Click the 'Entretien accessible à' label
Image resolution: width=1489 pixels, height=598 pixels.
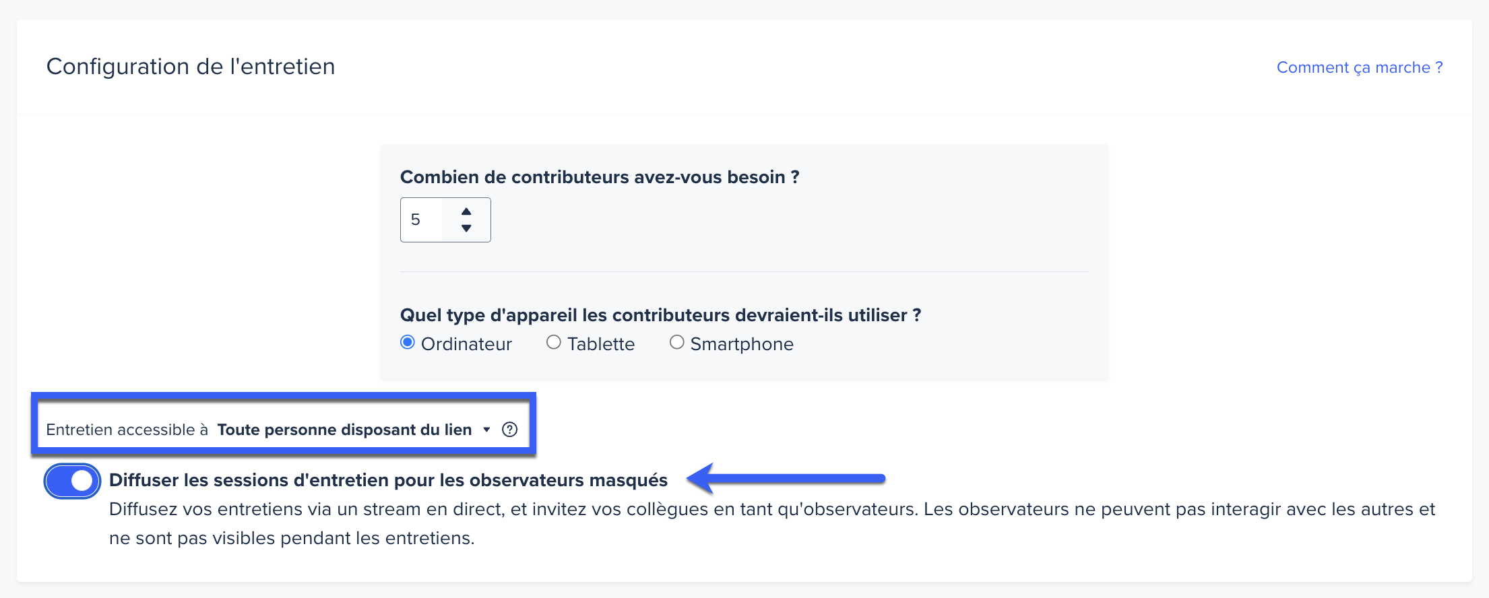(x=127, y=430)
